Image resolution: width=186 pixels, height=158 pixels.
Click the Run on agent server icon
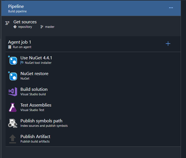click(x=10, y=47)
